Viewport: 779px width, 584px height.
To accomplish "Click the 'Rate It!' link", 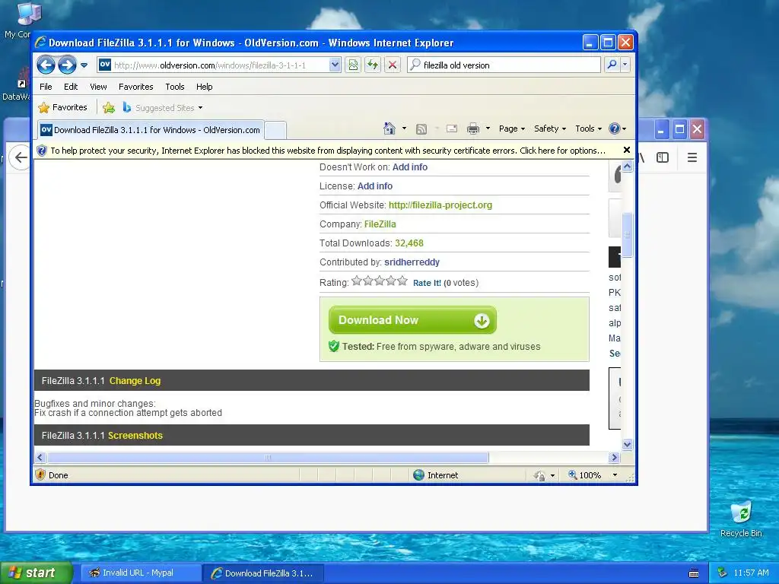I will pos(427,283).
